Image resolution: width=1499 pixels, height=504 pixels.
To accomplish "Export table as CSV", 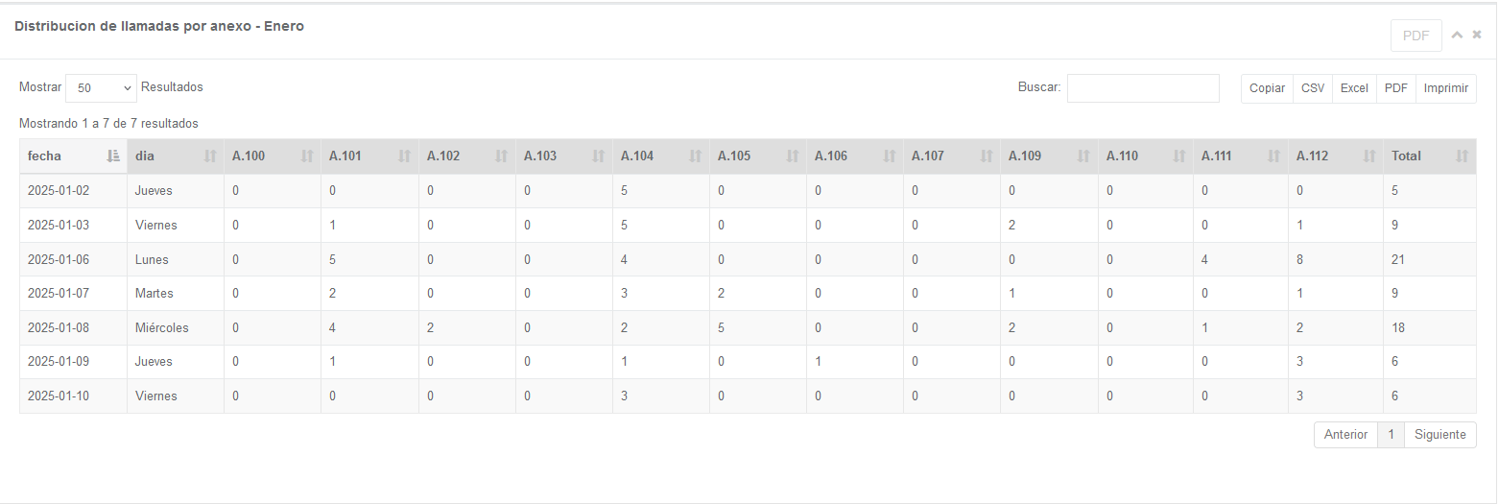I will 1313,88.
